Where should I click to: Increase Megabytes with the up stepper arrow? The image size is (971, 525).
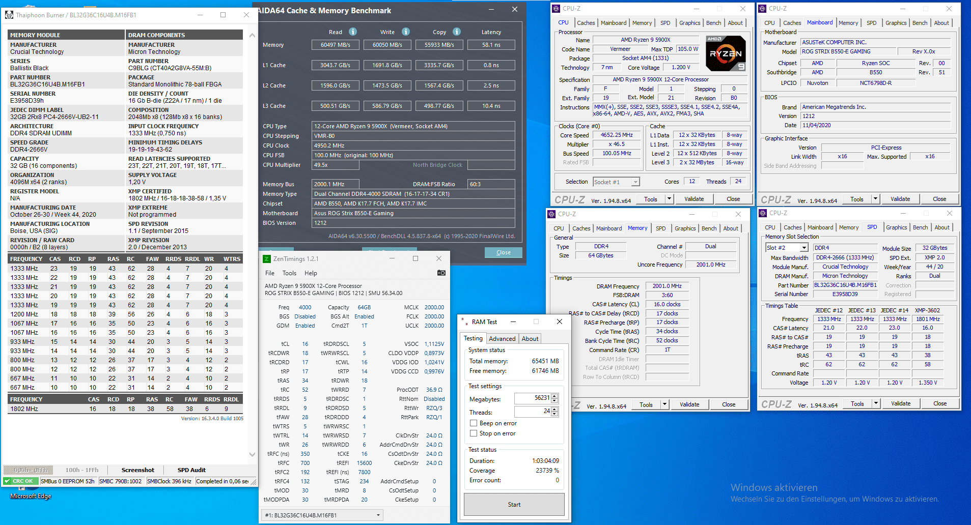554,396
